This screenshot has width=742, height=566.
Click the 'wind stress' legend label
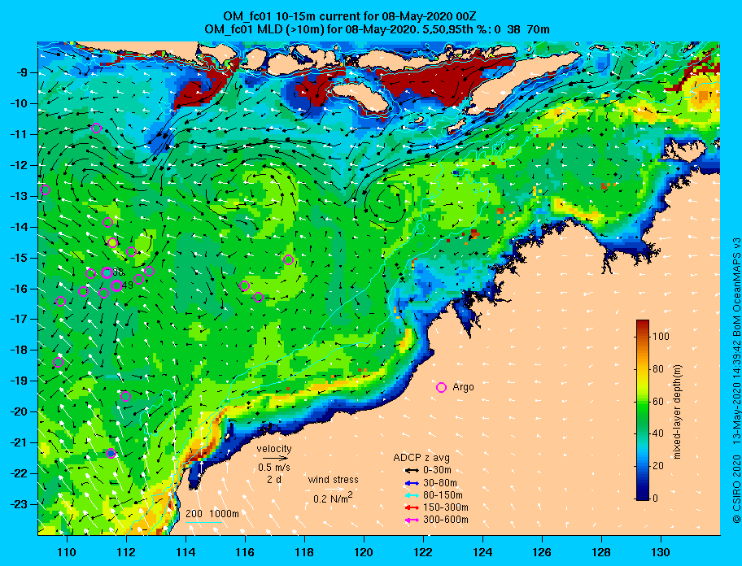pyautogui.click(x=333, y=480)
